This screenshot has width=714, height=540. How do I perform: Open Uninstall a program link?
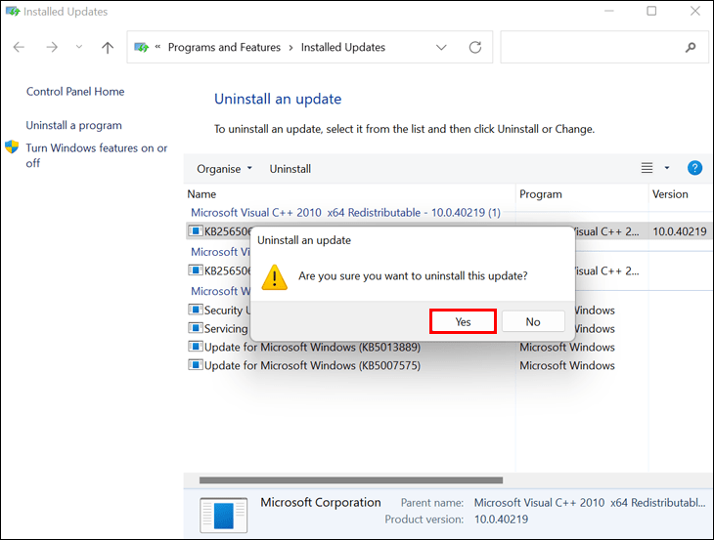(73, 125)
